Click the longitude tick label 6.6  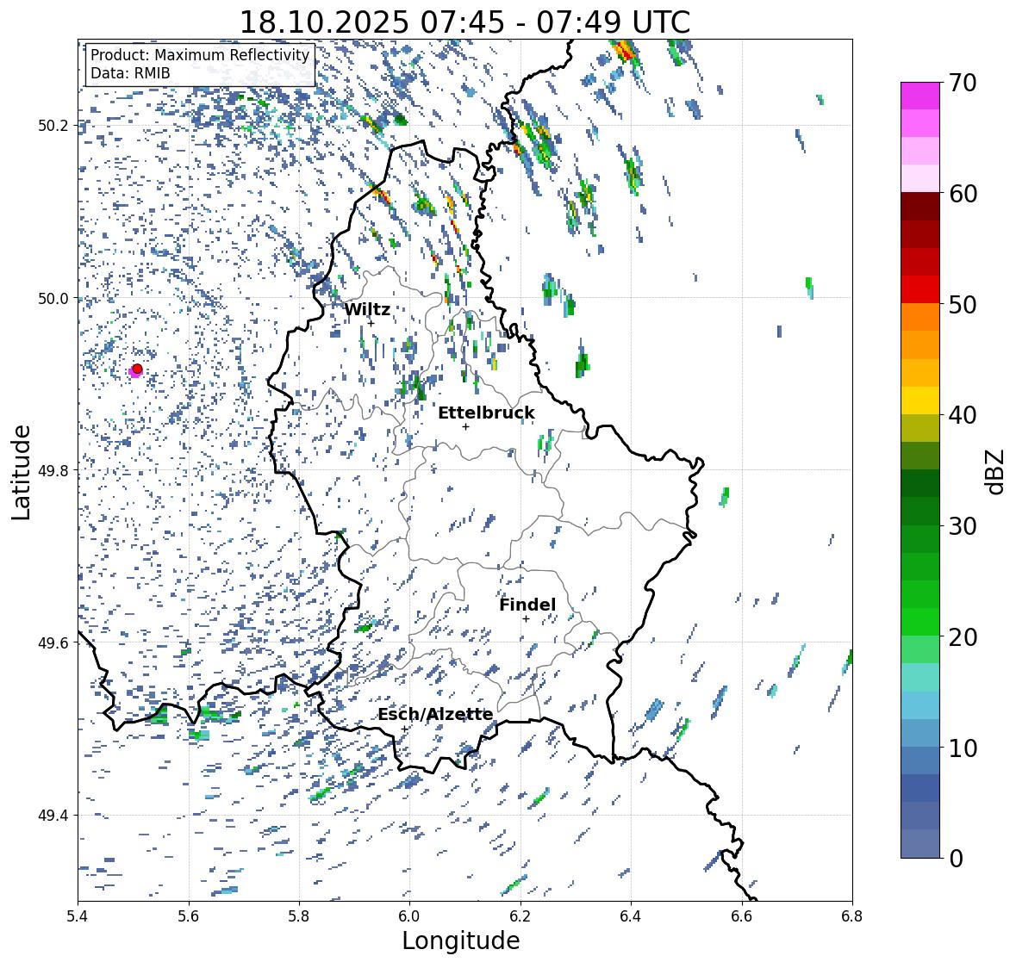point(742,916)
